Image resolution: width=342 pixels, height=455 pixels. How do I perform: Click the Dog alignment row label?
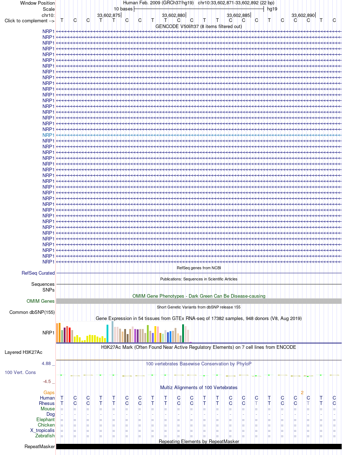(51, 414)
